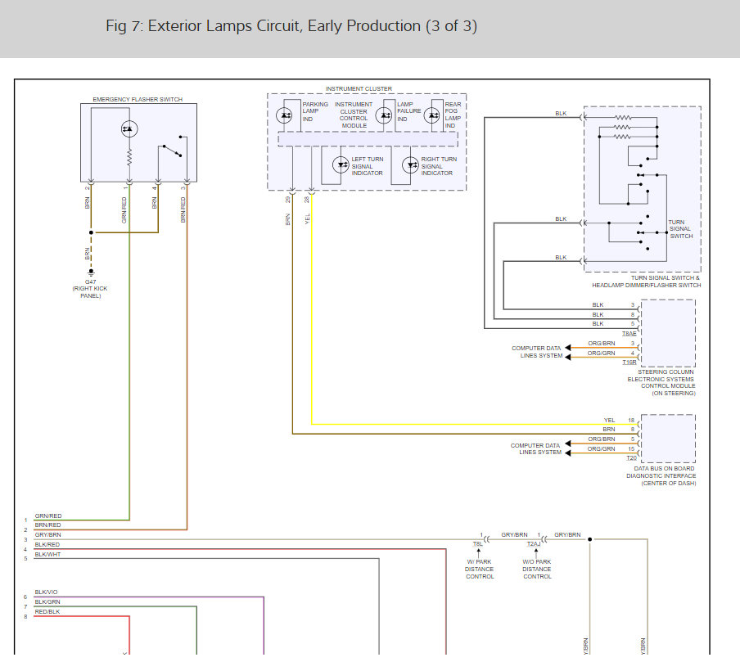Viewport: 740px width, 671px height.
Task: Click the 'GRY/BRN' label at wire 3
Action: [x=47, y=534]
